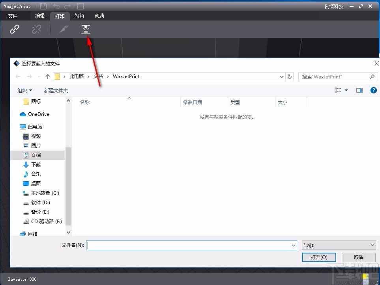Click the search magnifier icon
Image resolution: width=380 pixels, height=285 pixels.
[372, 77]
